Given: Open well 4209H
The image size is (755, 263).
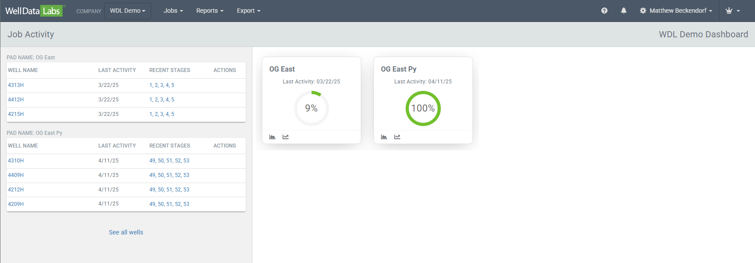Looking at the screenshot, I should (x=16, y=204).
